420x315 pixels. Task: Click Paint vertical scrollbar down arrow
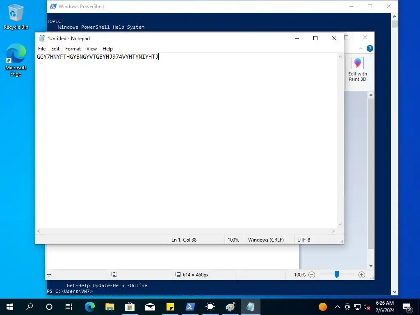pyautogui.click(x=371, y=266)
